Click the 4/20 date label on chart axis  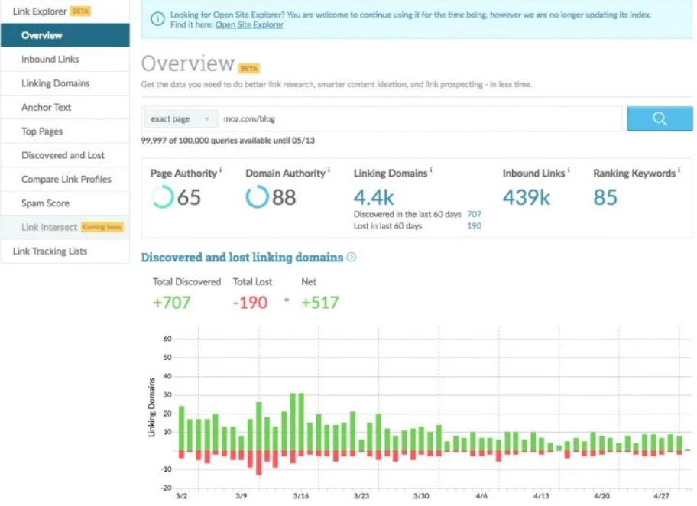(601, 496)
